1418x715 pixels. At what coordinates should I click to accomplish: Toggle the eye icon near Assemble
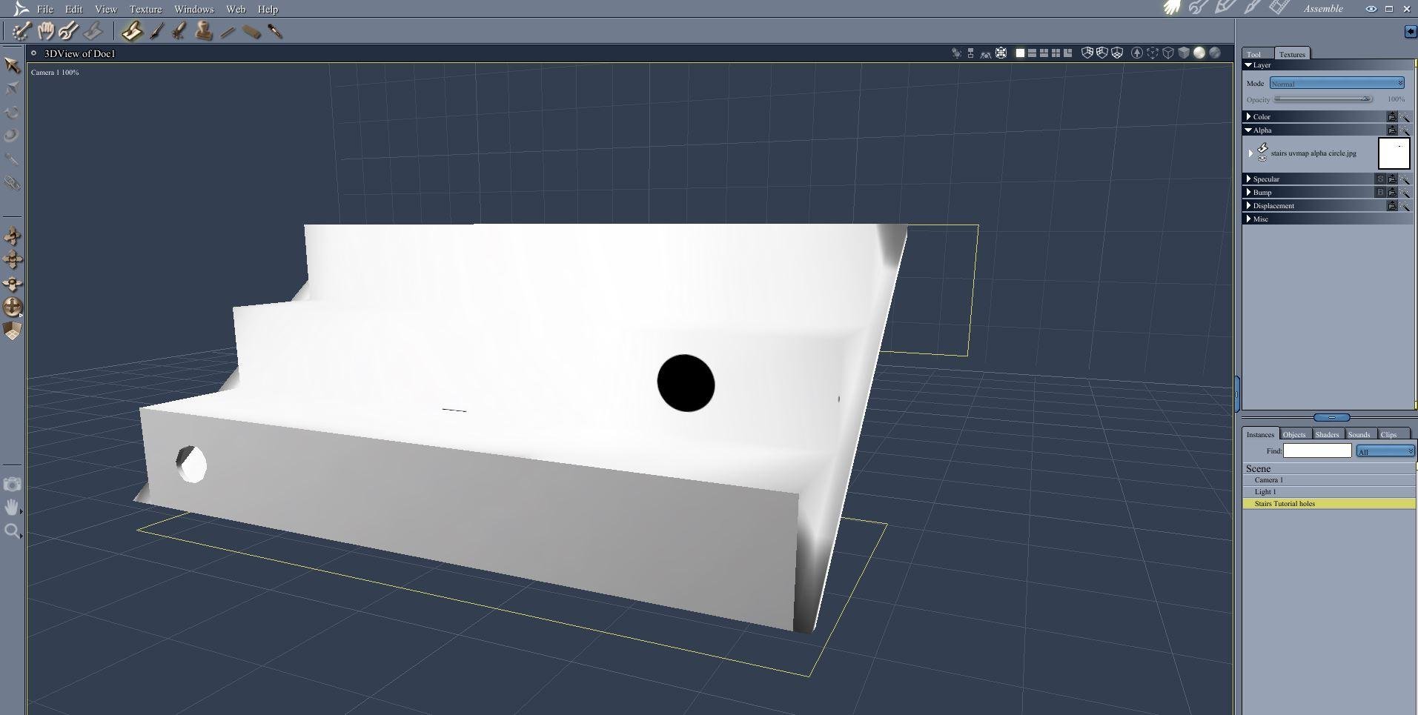pos(1371,9)
